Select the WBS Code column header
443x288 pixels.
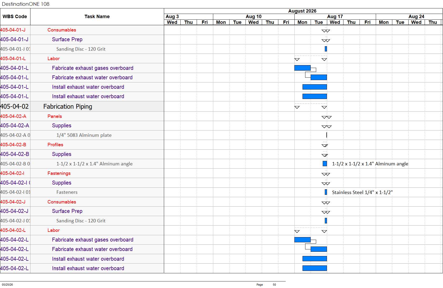tap(15, 17)
